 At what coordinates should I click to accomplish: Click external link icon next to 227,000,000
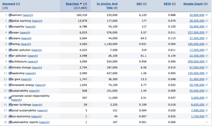pos(206,32)
